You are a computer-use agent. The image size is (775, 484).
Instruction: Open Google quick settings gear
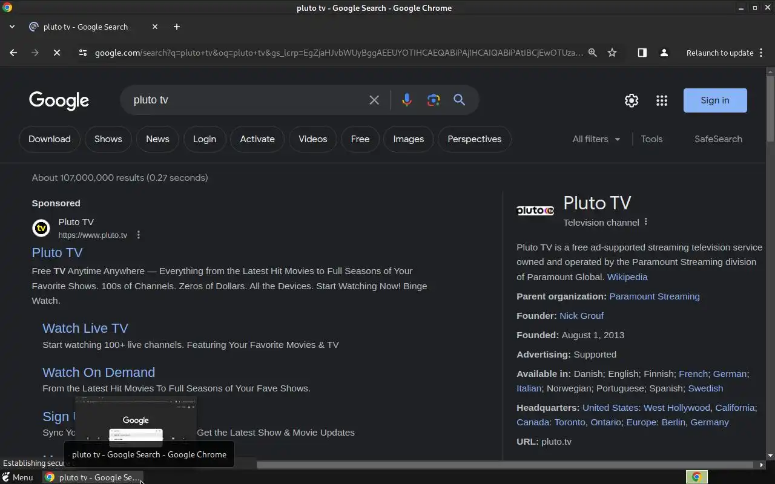pyautogui.click(x=632, y=100)
